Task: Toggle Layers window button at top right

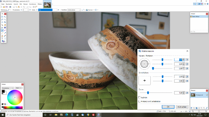Action: pyautogui.click(x=199, y=4)
